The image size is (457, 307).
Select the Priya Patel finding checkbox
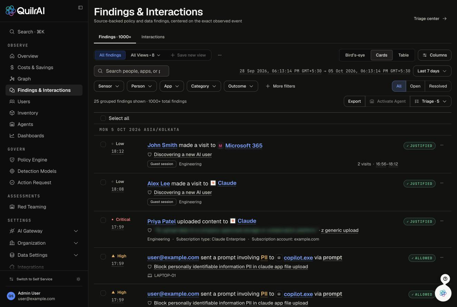coord(103,220)
